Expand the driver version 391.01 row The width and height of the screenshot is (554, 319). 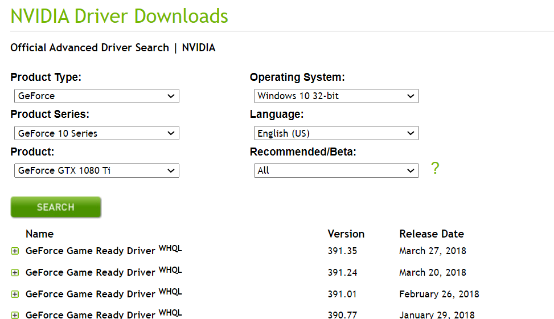[x=15, y=295]
